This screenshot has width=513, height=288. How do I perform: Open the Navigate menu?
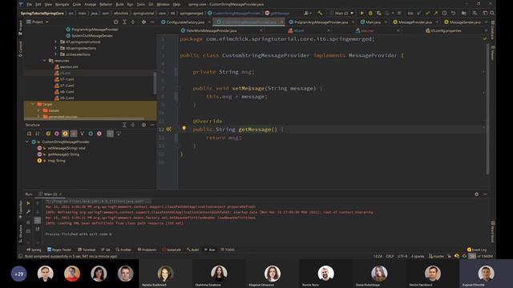[x=63, y=4]
